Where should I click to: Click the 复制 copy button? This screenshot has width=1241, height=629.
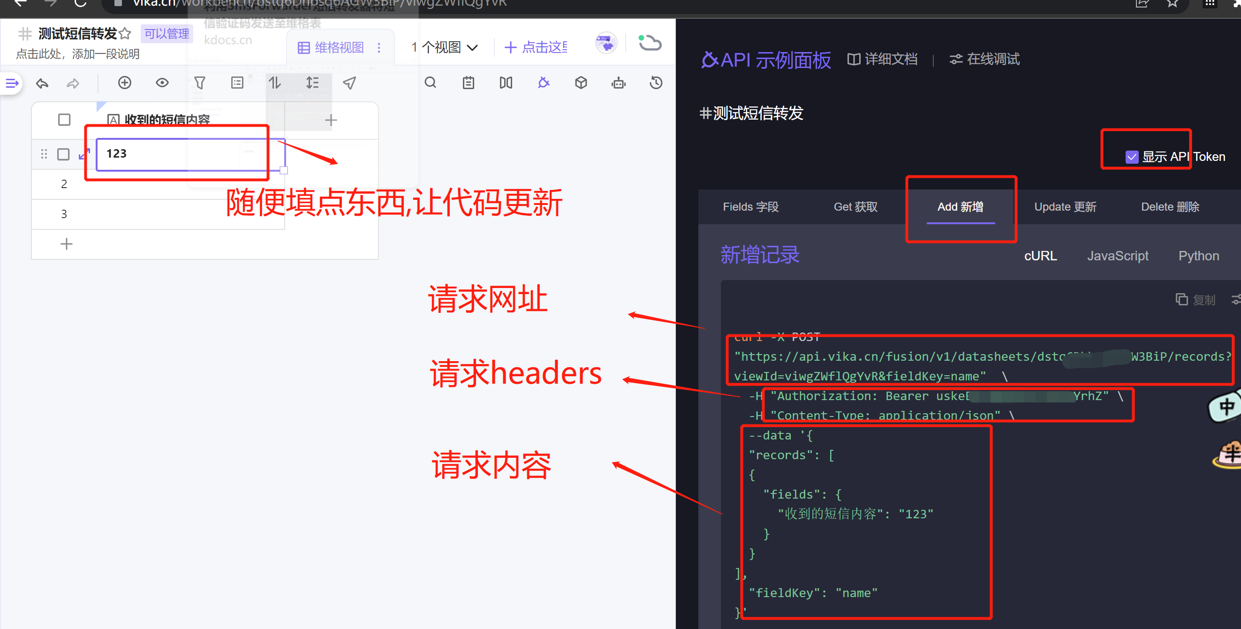pyautogui.click(x=1195, y=300)
